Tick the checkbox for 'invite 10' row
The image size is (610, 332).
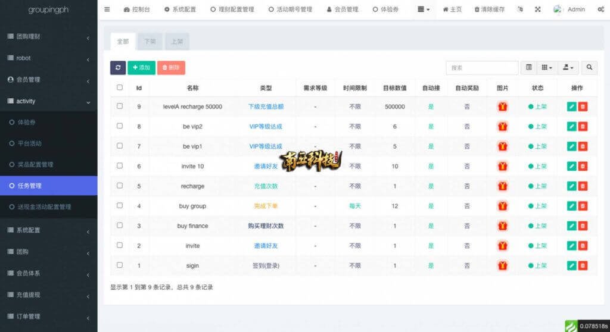click(x=120, y=166)
